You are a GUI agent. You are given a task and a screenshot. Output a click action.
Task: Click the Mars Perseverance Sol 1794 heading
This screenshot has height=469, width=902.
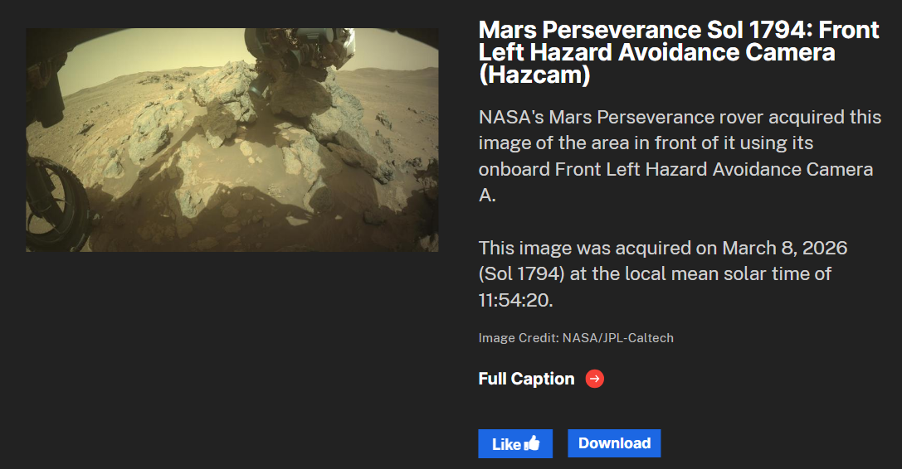point(679,52)
